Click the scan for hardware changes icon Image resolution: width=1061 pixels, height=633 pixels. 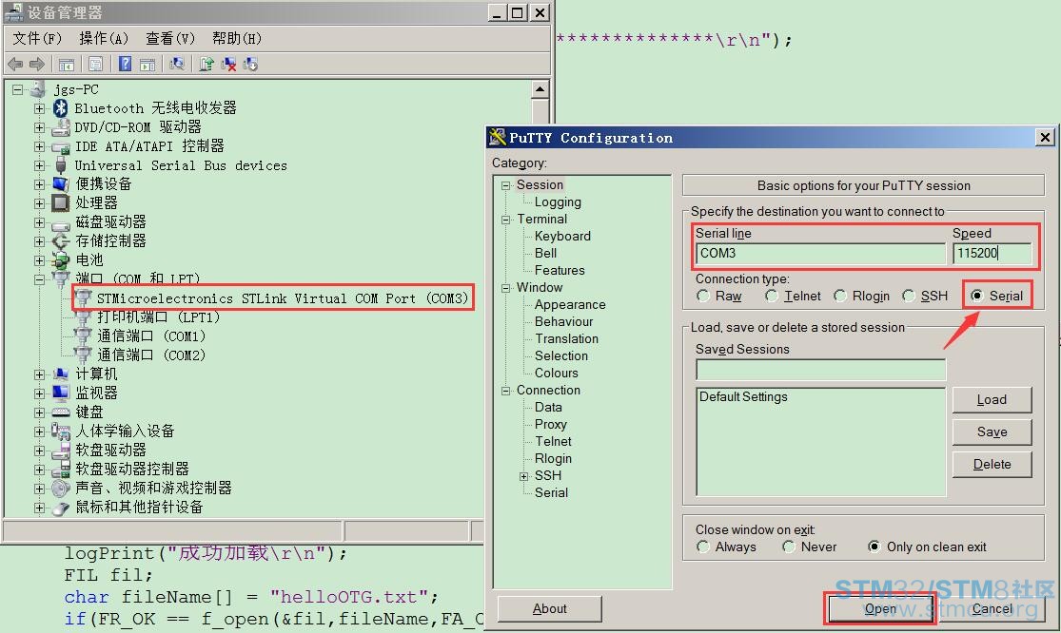(x=177, y=65)
